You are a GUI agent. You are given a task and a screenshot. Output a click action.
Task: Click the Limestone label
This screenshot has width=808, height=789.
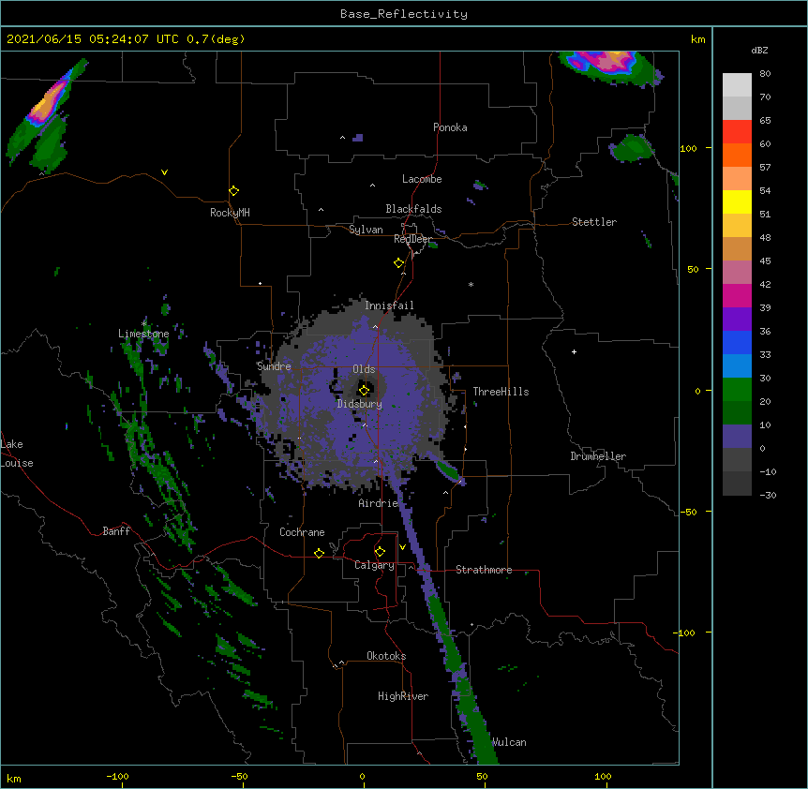(x=143, y=334)
